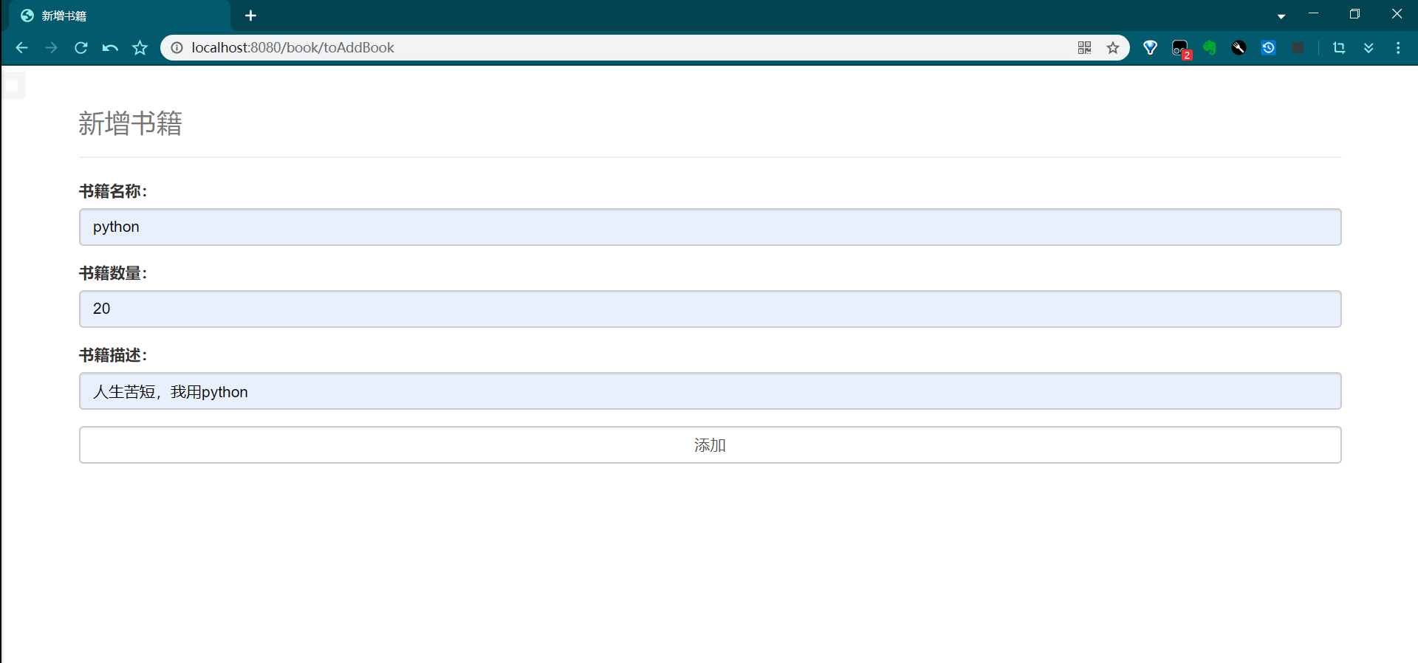
Task: Click the 书籍描述 label
Action: click(x=113, y=355)
